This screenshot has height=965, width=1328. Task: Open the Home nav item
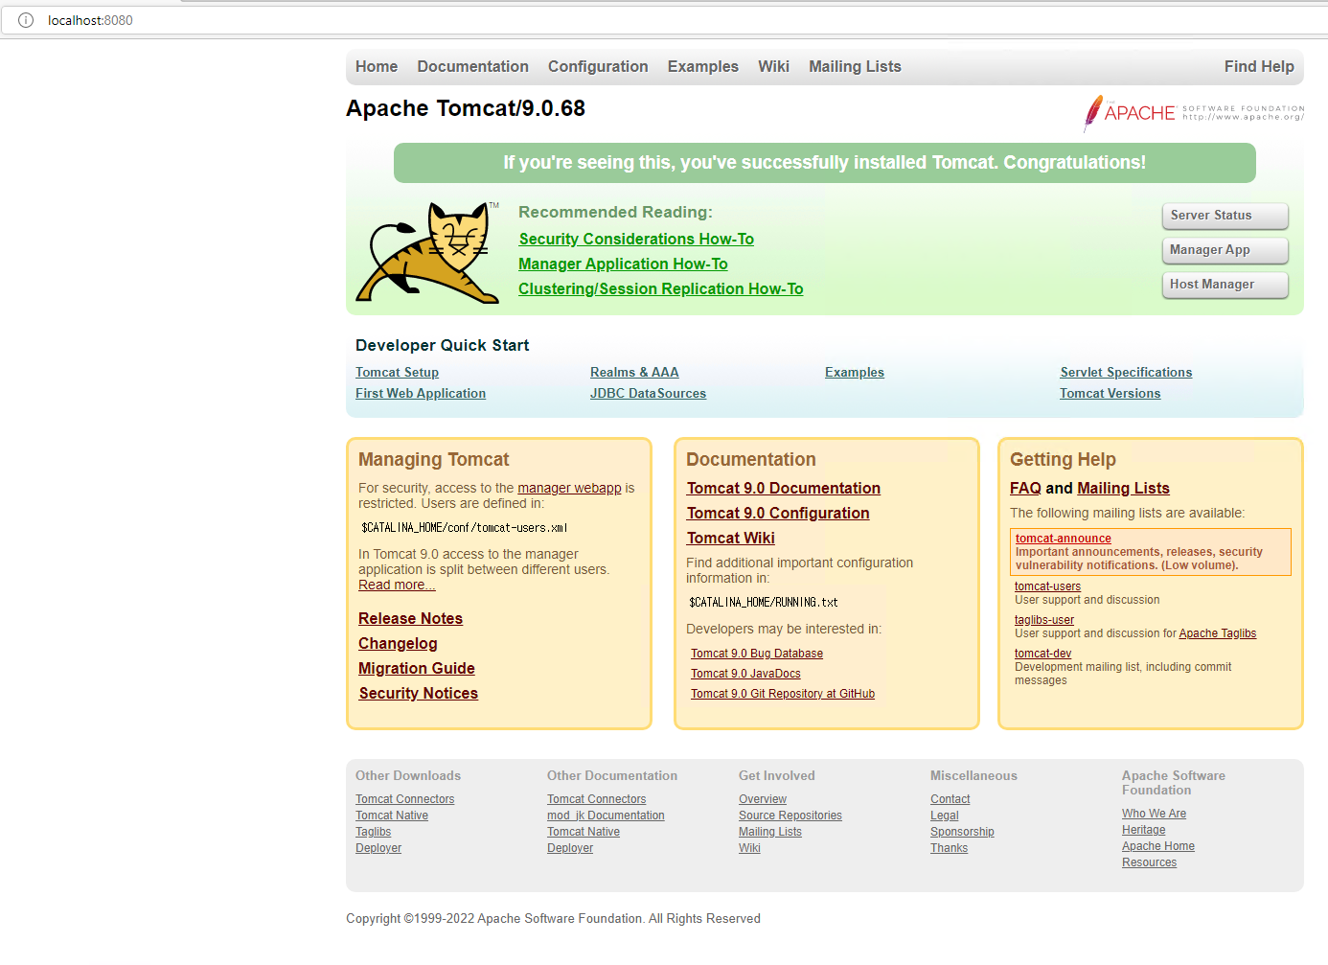coord(377,66)
